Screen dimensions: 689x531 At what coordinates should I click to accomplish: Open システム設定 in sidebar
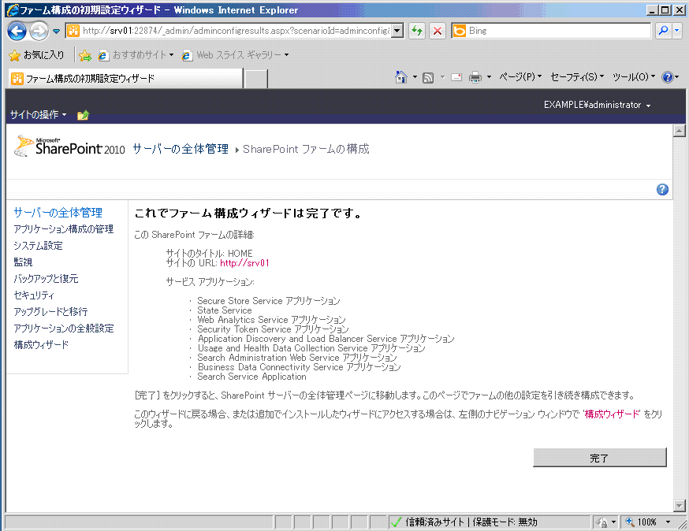(x=38, y=246)
